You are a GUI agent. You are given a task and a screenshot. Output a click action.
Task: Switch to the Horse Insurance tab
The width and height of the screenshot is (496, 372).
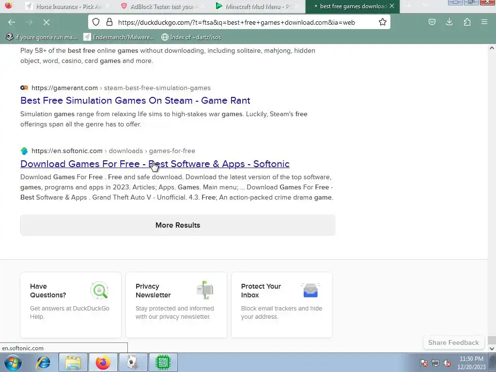point(68,6)
